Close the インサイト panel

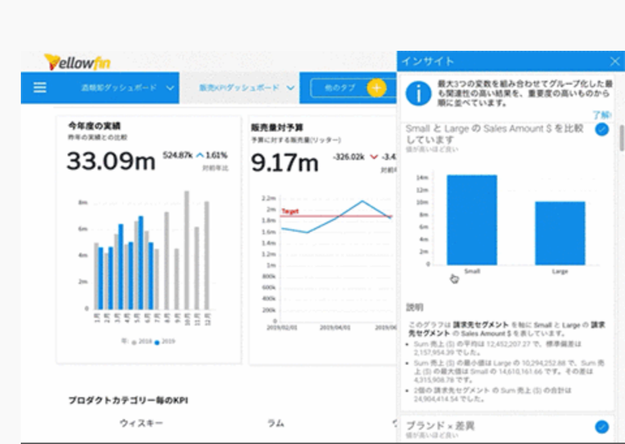(615, 61)
